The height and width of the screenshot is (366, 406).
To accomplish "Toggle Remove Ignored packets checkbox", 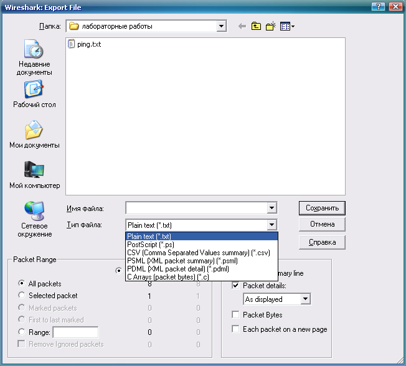I will pos(21,344).
